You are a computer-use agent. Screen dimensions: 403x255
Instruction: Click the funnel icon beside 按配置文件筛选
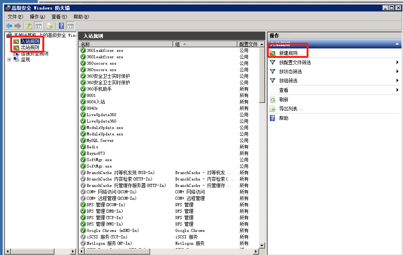coord(273,62)
